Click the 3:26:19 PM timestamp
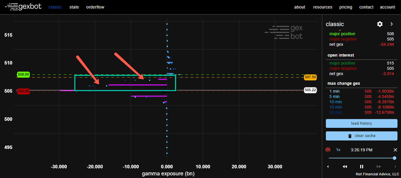401x178 pixels. (x=362, y=150)
